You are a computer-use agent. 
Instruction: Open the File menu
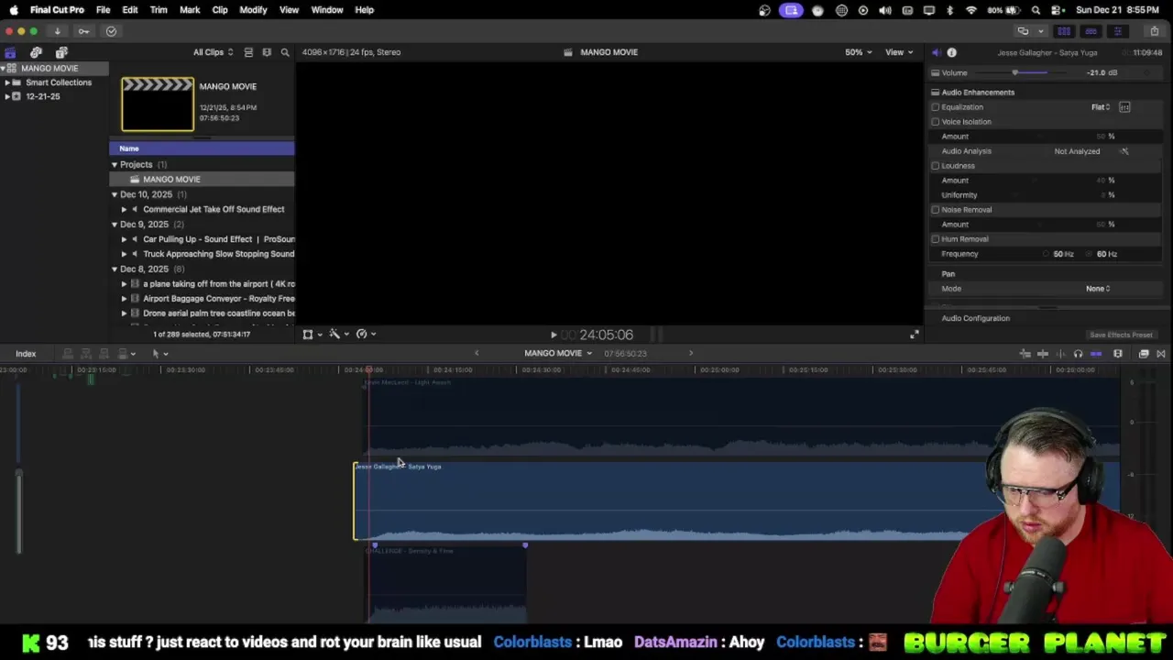point(103,10)
